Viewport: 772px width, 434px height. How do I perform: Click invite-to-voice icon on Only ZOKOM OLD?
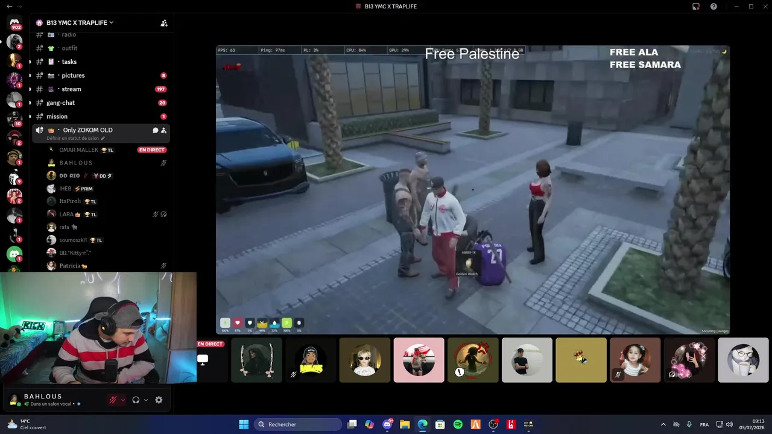163,130
